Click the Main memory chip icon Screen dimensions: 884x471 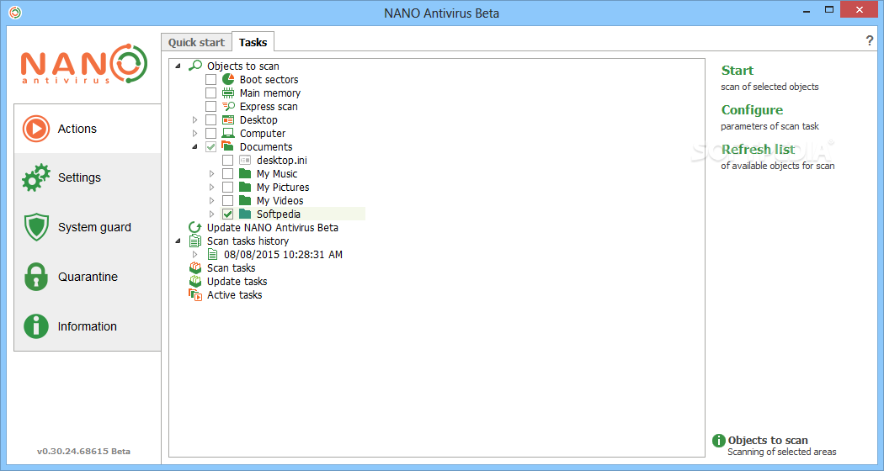pyautogui.click(x=228, y=93)
